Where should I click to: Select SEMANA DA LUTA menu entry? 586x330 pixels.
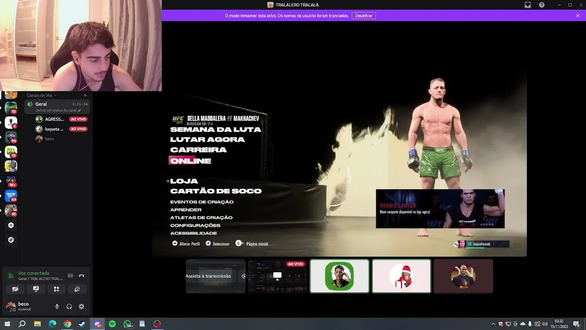tap(216, 130)
